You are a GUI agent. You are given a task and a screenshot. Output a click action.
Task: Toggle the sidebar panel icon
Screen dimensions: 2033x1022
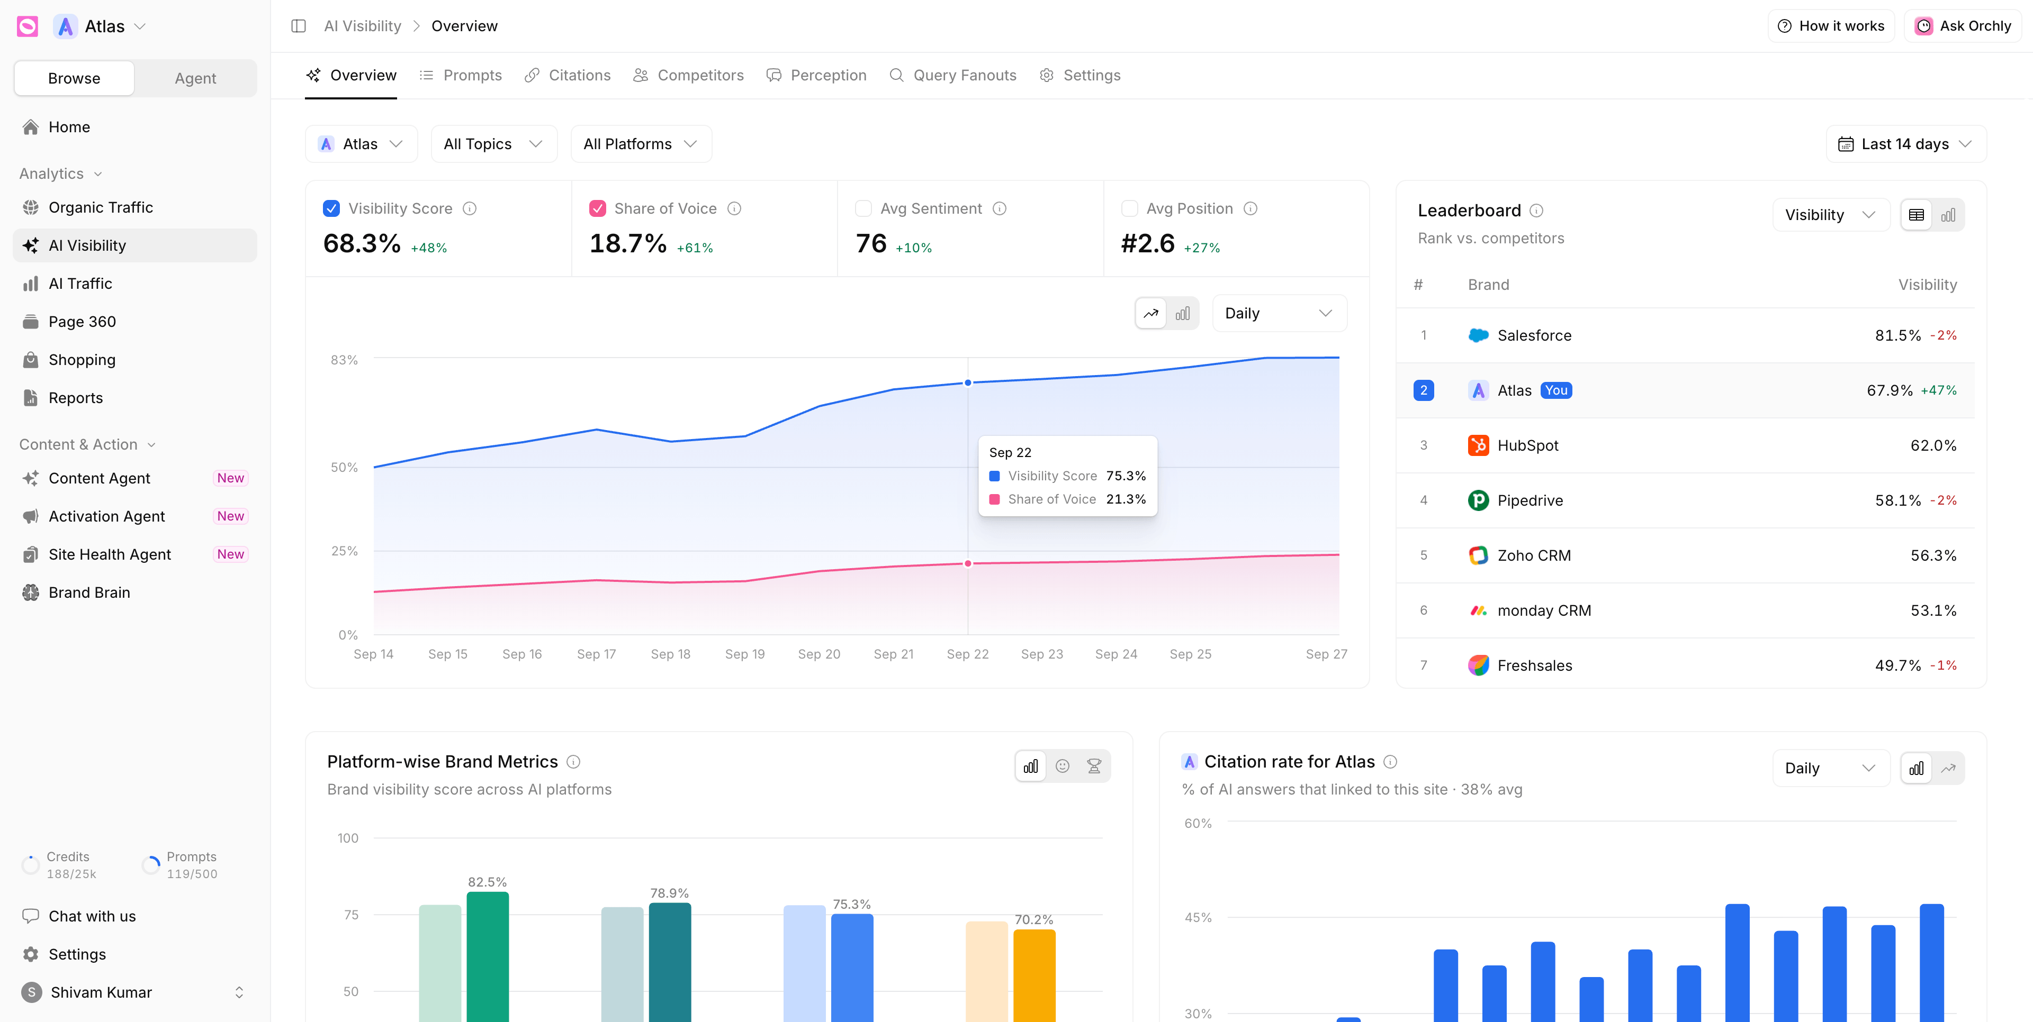coord(298,26)
